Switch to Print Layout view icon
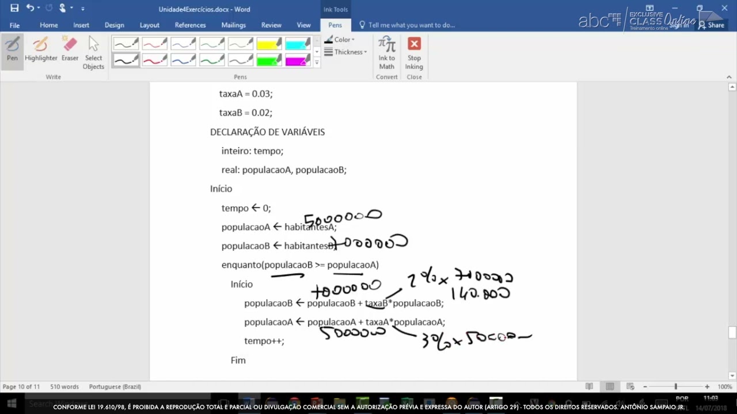The height and width of the screenshot is (414, 737). tap(610, 386)
